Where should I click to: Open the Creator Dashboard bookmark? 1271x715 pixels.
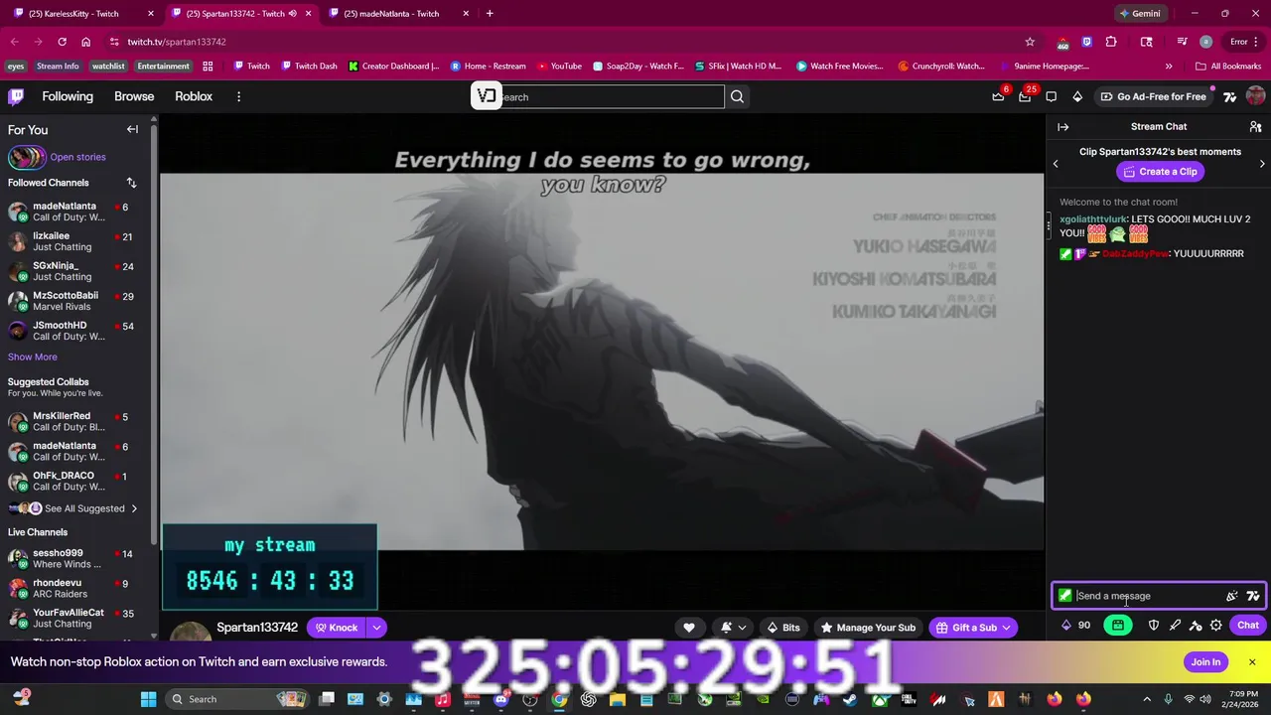tap(393, 67)
